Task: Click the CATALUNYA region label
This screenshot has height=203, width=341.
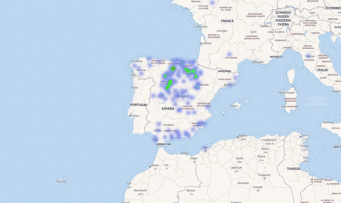Action: coord(224,79)
